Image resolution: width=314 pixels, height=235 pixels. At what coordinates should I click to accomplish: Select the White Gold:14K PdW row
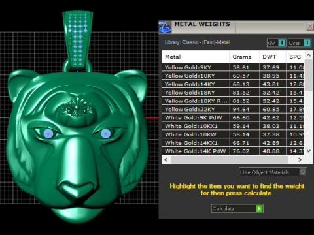coord(233,151)
